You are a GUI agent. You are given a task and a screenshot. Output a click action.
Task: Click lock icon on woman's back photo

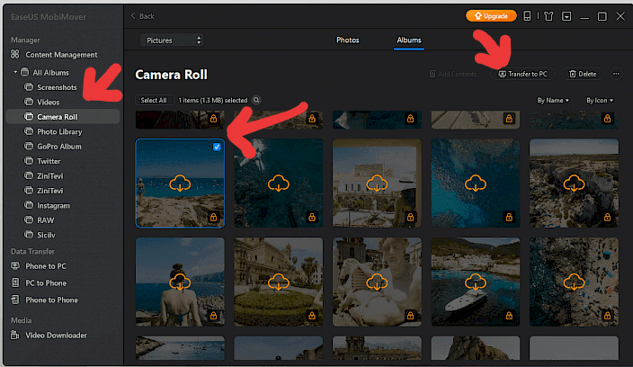coord(214,316)
